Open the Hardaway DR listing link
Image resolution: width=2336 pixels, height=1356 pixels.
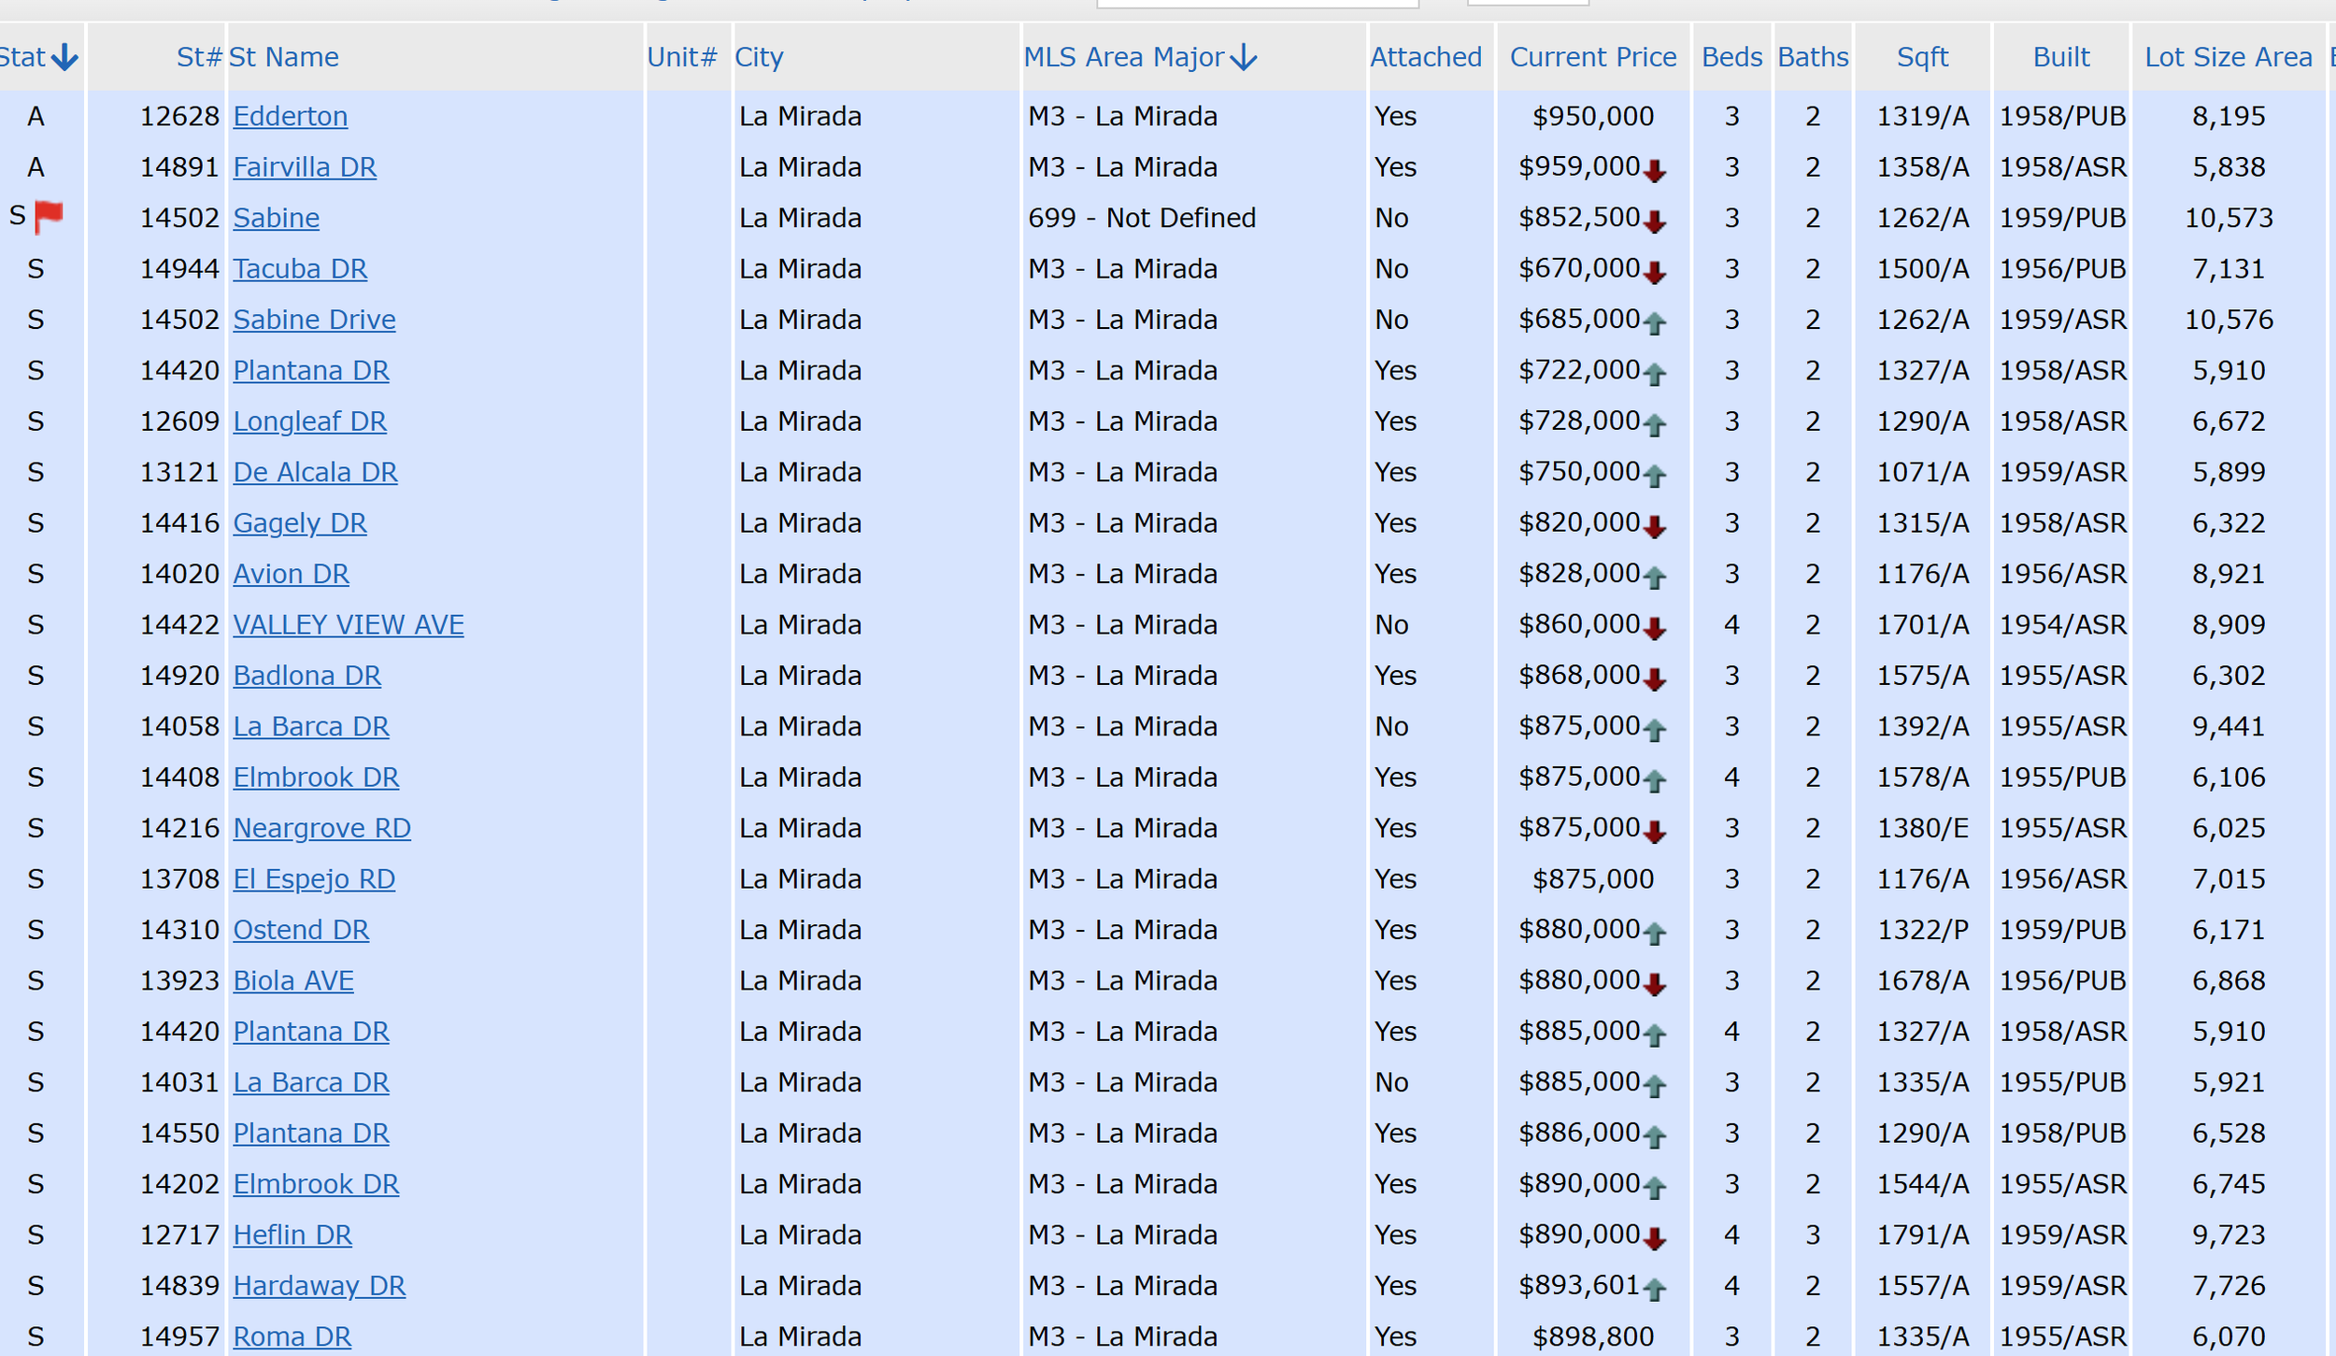[x=319, y=1286]
